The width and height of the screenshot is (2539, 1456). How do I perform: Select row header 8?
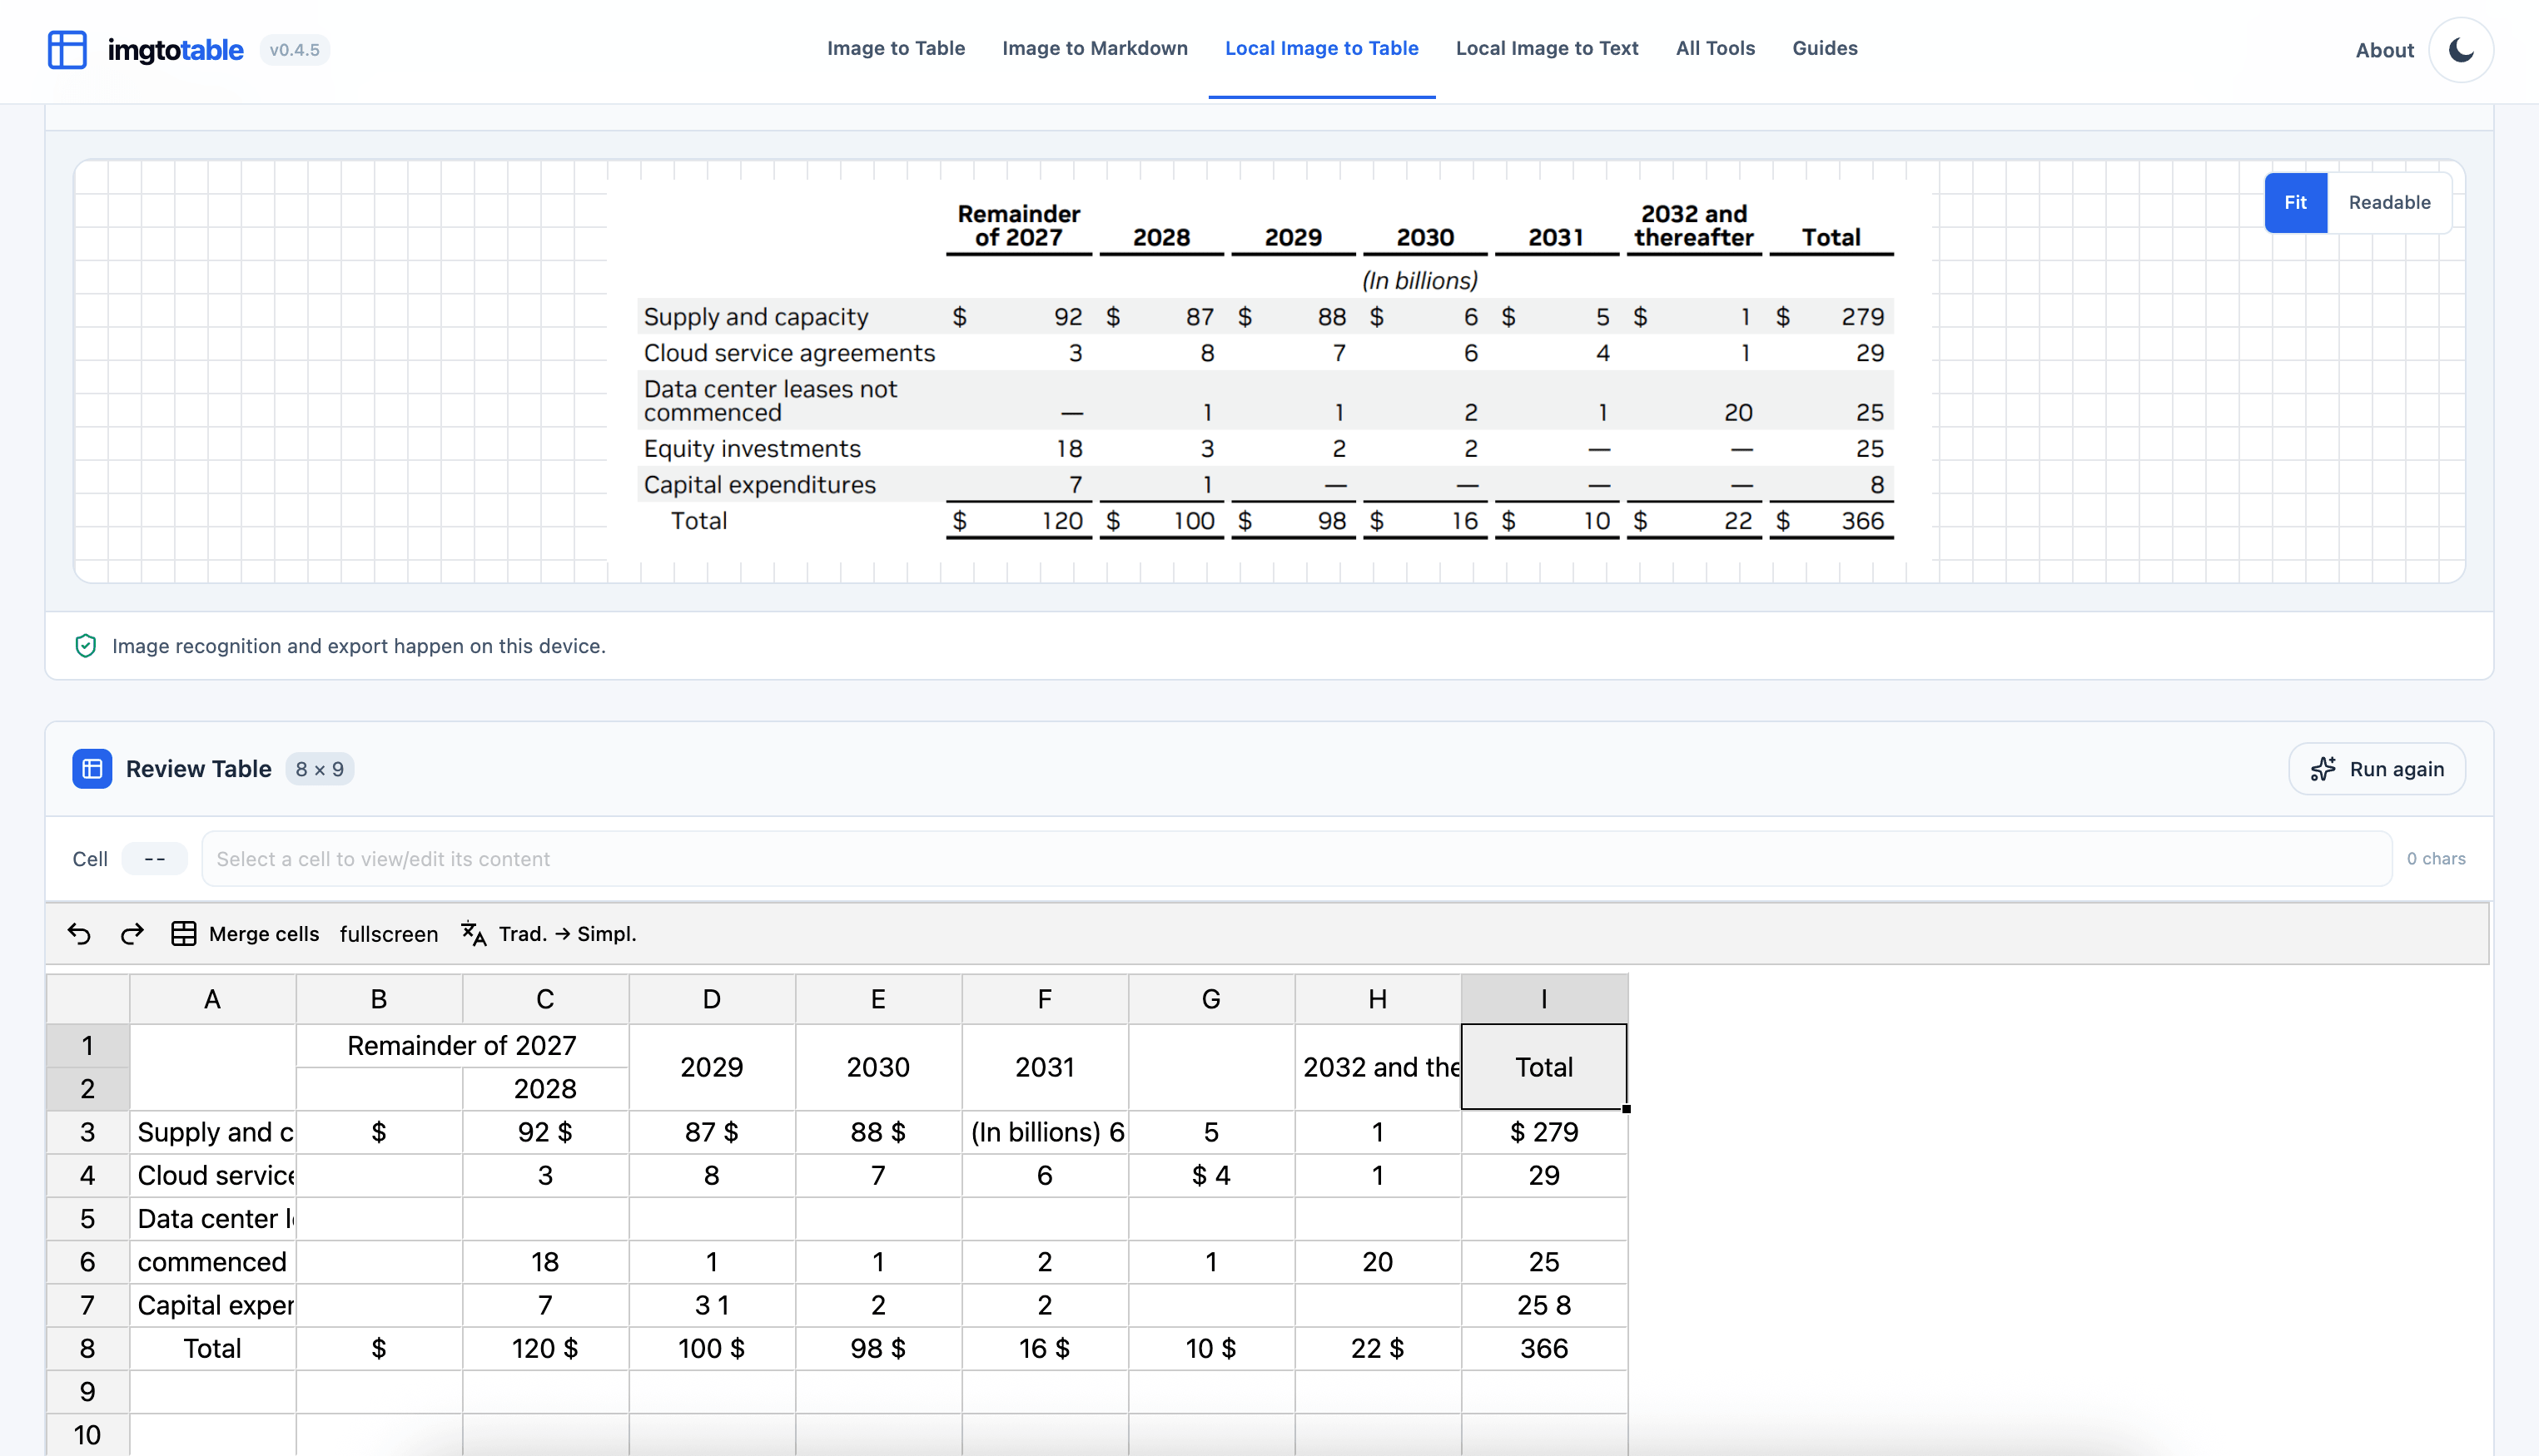pos(87,1347)
